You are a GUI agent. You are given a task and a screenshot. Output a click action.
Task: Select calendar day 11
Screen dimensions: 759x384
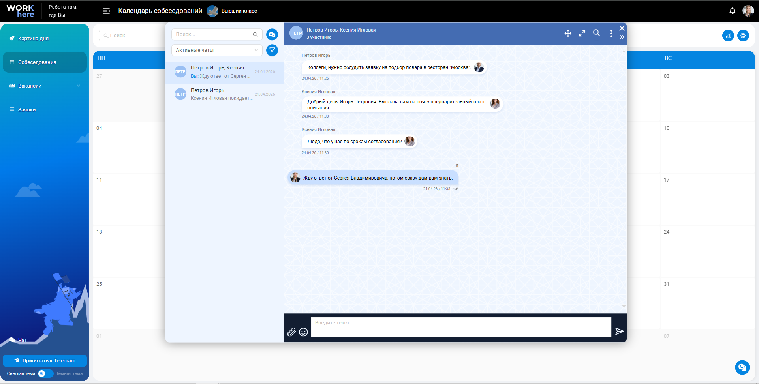99,180
